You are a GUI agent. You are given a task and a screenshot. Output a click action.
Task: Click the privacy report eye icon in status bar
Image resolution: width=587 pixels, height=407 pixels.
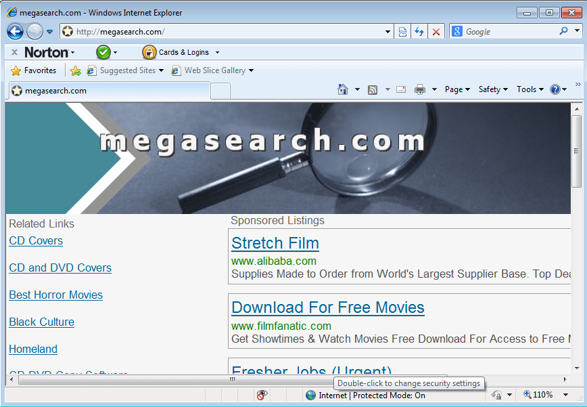pos(262,395)
